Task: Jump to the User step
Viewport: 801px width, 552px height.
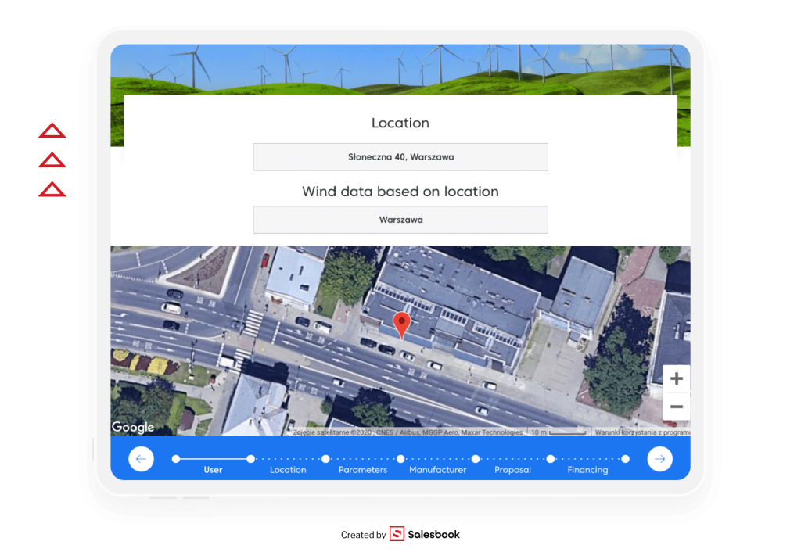Action: (x=213, y=470)
